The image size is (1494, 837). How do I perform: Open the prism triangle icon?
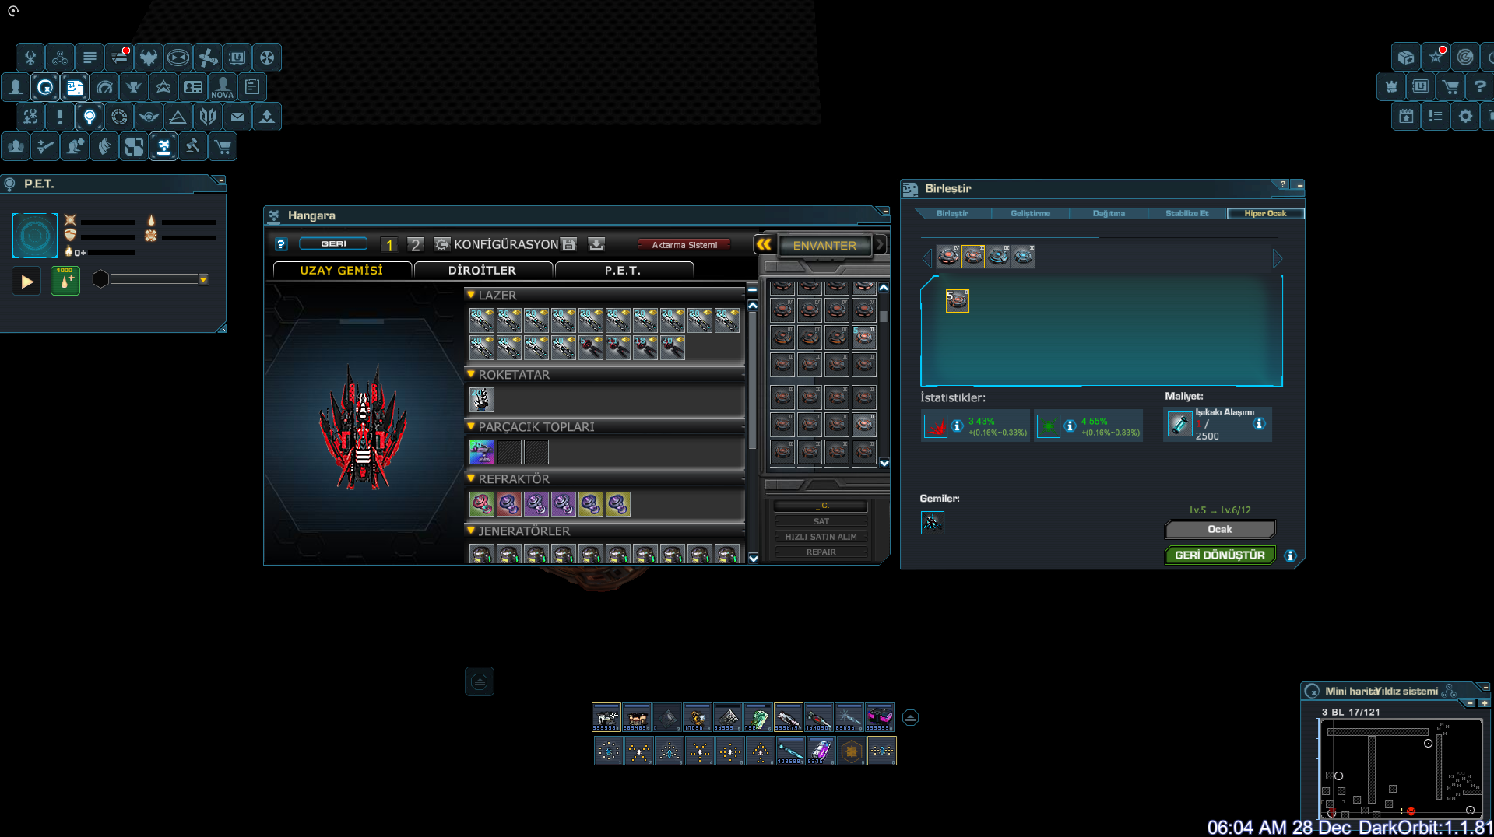pyautogui.click(x=178, y=117)
